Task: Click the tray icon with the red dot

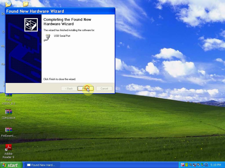Action: coord(183,165)
